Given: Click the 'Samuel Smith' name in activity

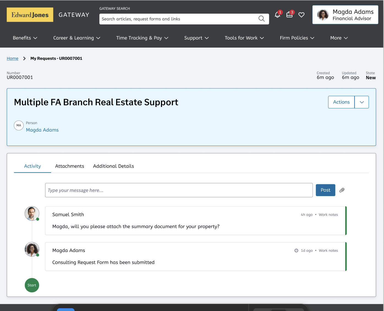Looking at the screenshot, I should pyautogui.click(x=68, y=214).
